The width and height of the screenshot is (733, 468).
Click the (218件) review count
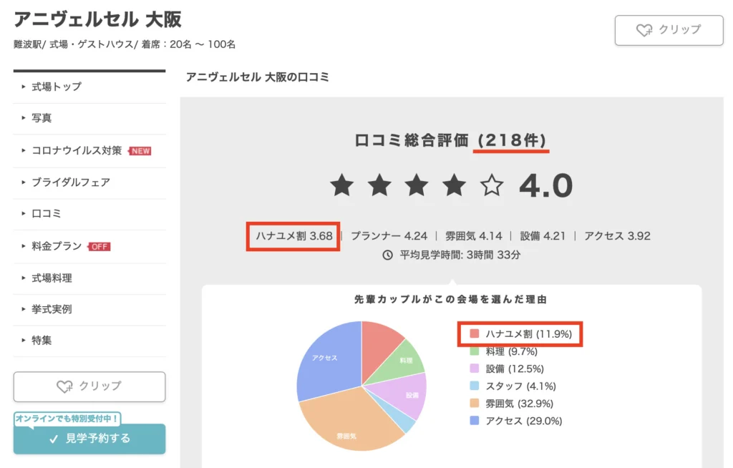(x=511, y=140)
